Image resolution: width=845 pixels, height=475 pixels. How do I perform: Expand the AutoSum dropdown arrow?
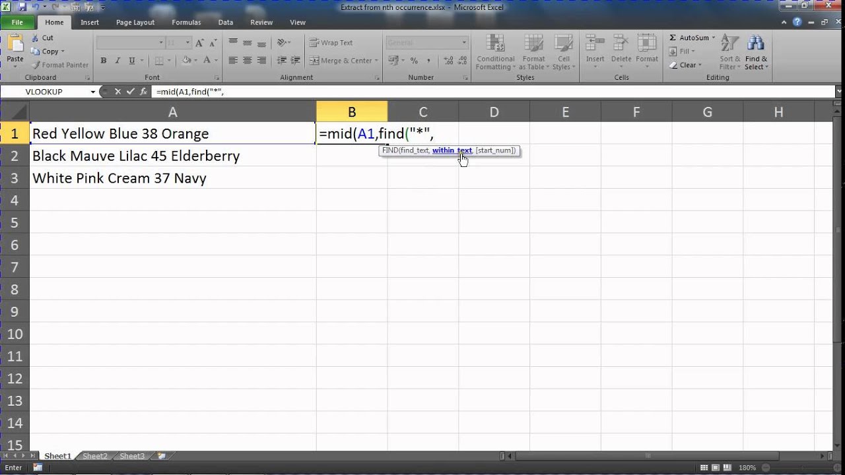point(713,38)
